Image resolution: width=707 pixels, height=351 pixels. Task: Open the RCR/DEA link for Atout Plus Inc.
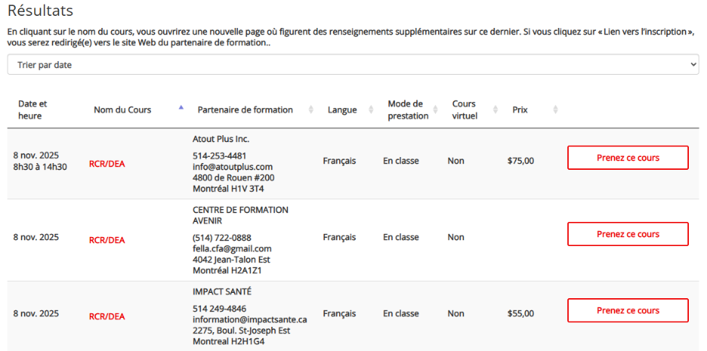(107, 164)
